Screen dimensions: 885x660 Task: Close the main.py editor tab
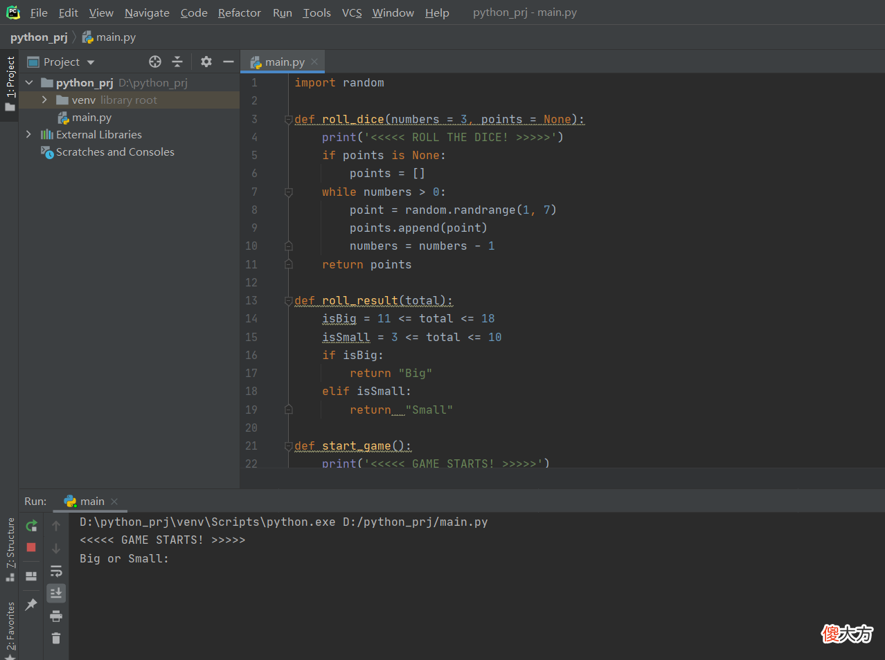(314, 62)
